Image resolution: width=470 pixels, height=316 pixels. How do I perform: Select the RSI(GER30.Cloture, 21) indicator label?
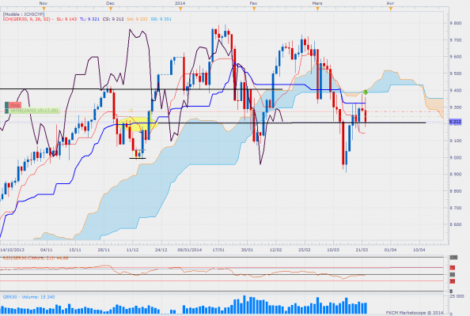[36, 258]
